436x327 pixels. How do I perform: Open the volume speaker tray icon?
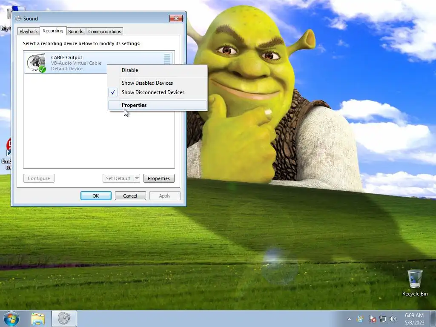pyautogui.click(x=393, y=319)
